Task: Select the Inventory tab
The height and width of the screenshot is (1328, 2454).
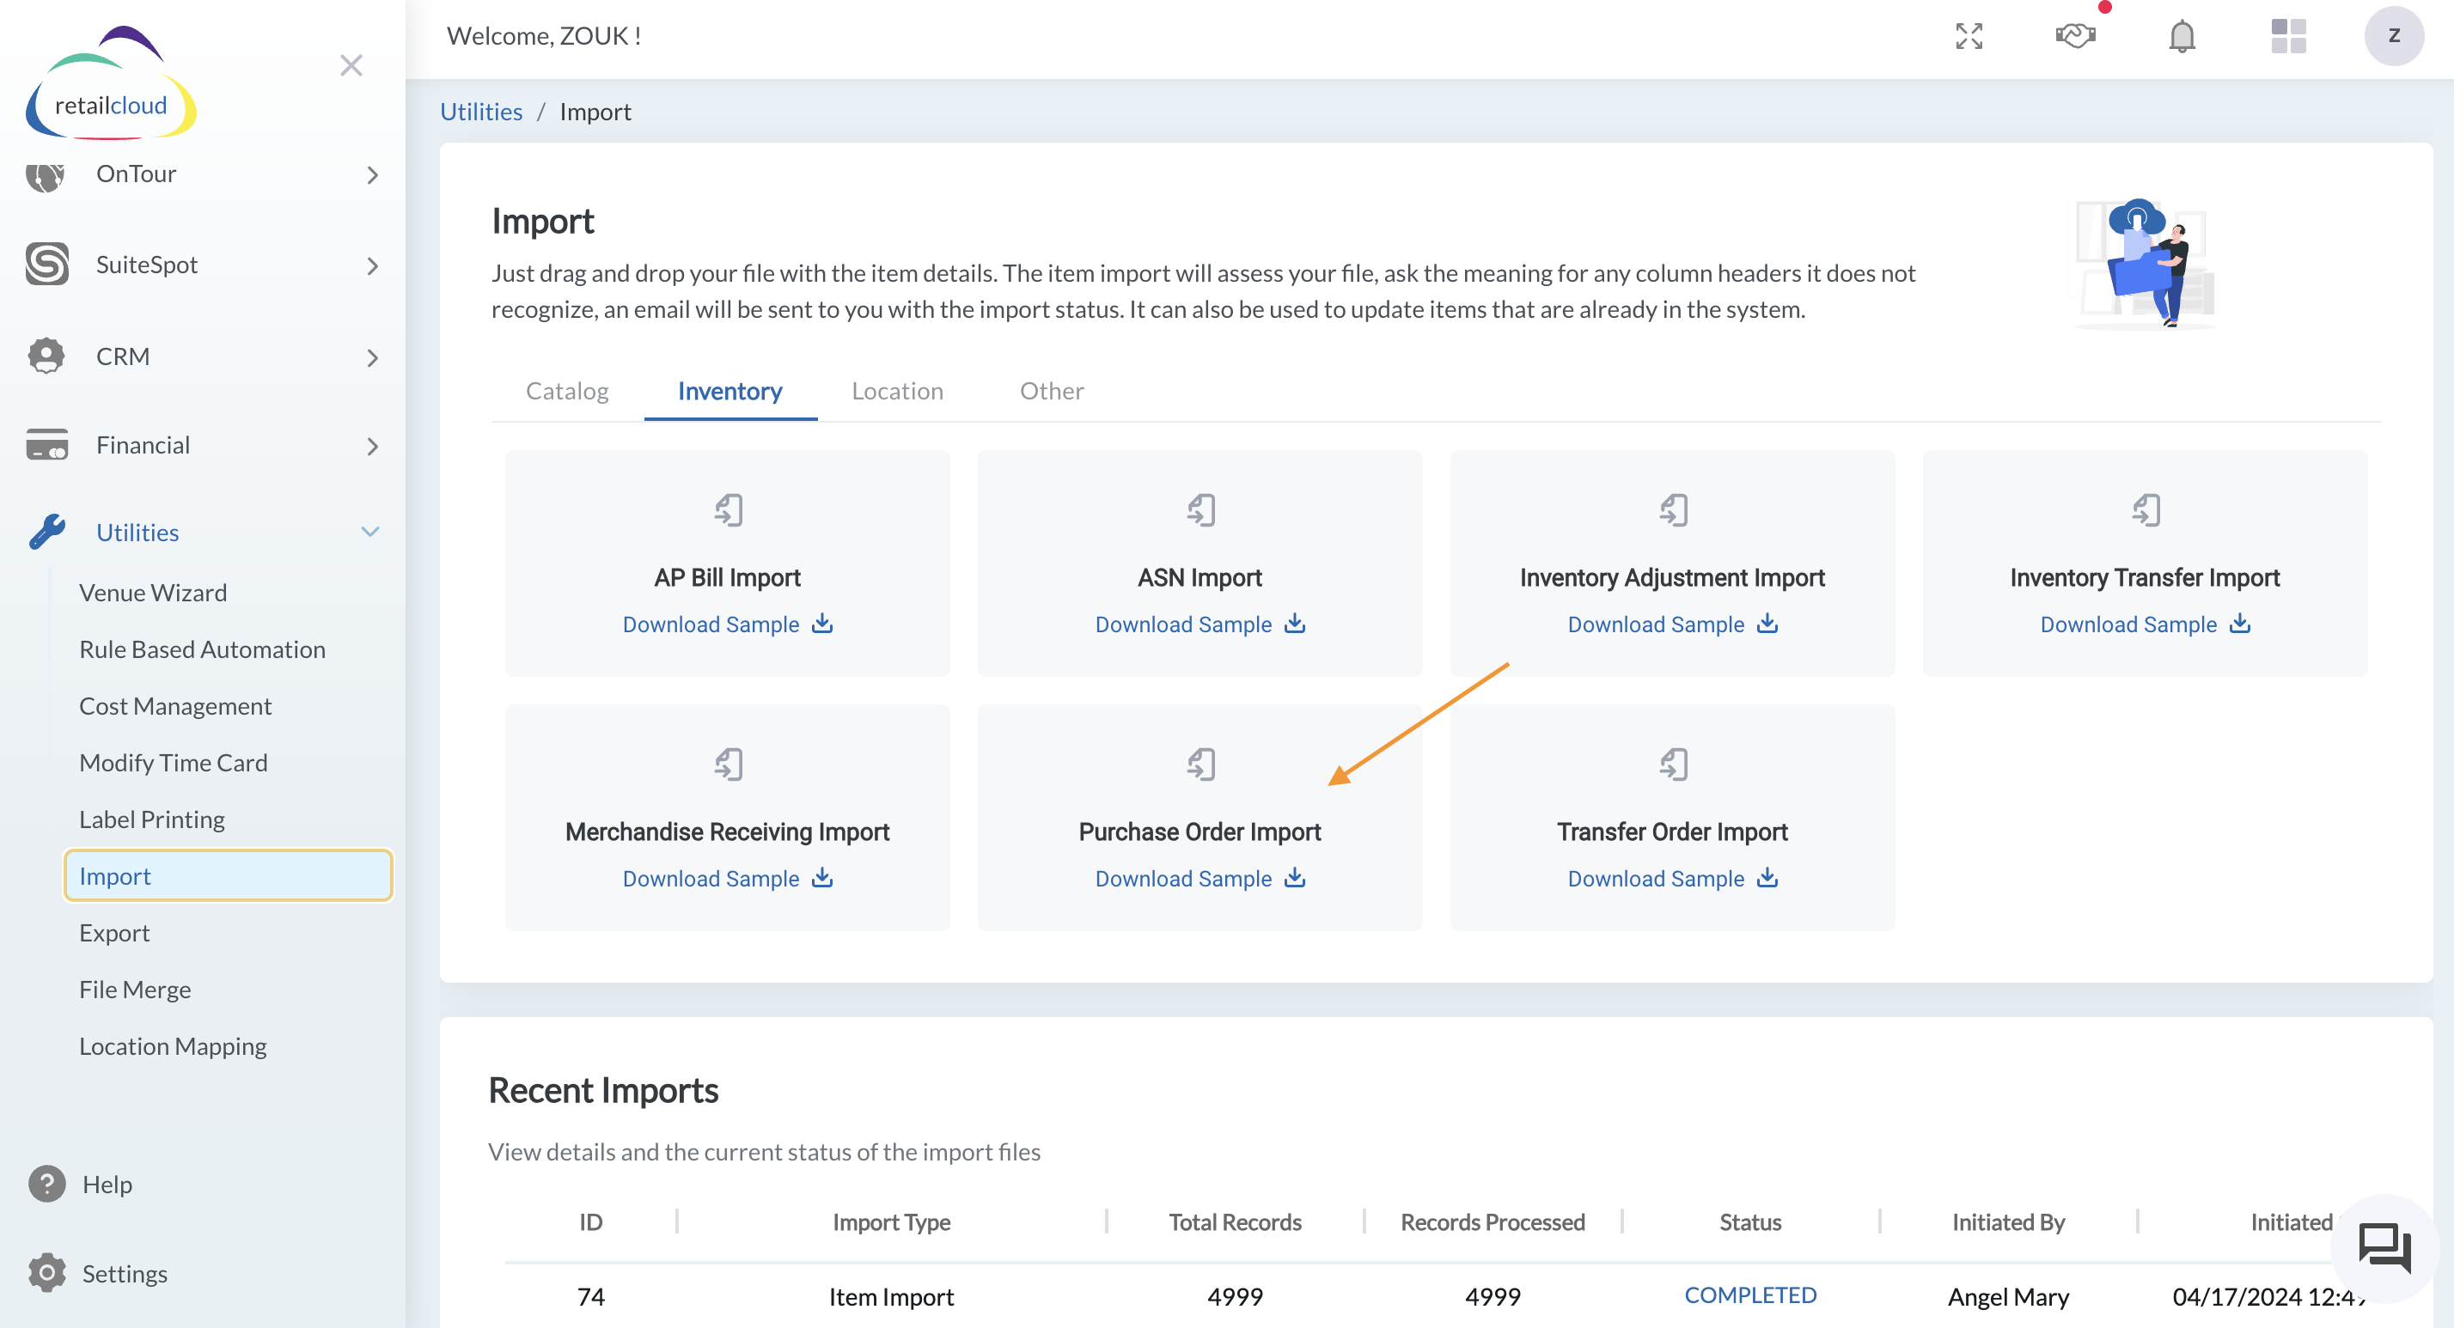Action: (729, 391)
